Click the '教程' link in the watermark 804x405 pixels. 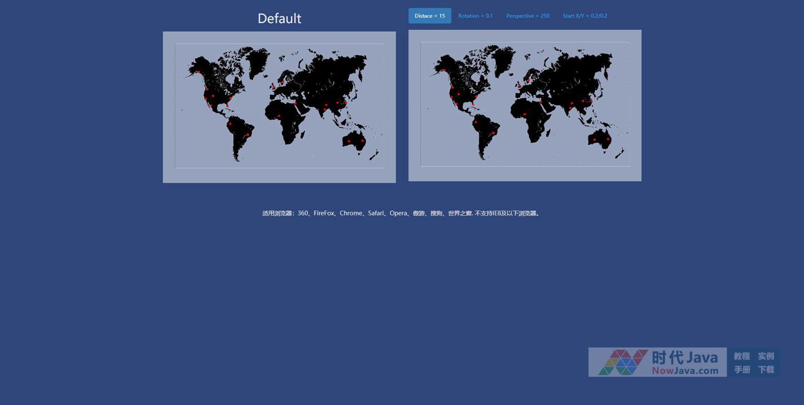click(741, 356)
